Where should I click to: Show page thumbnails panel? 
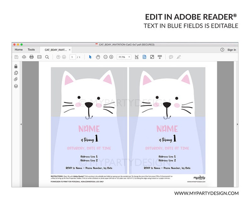coord(16,73)
